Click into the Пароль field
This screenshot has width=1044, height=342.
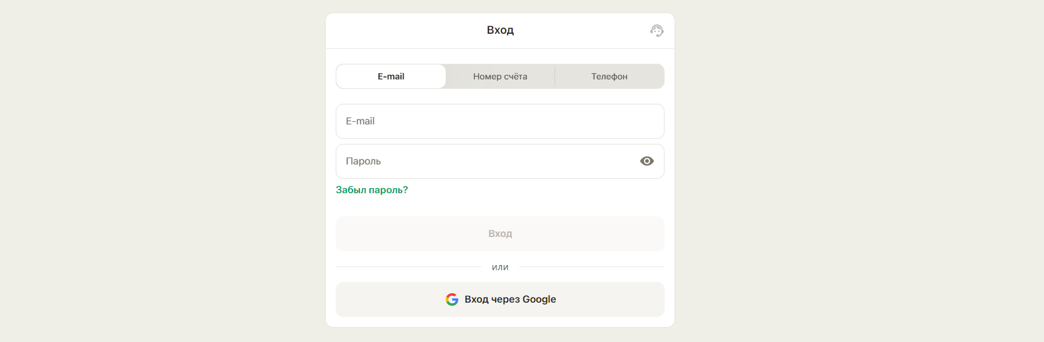point(488,161)
